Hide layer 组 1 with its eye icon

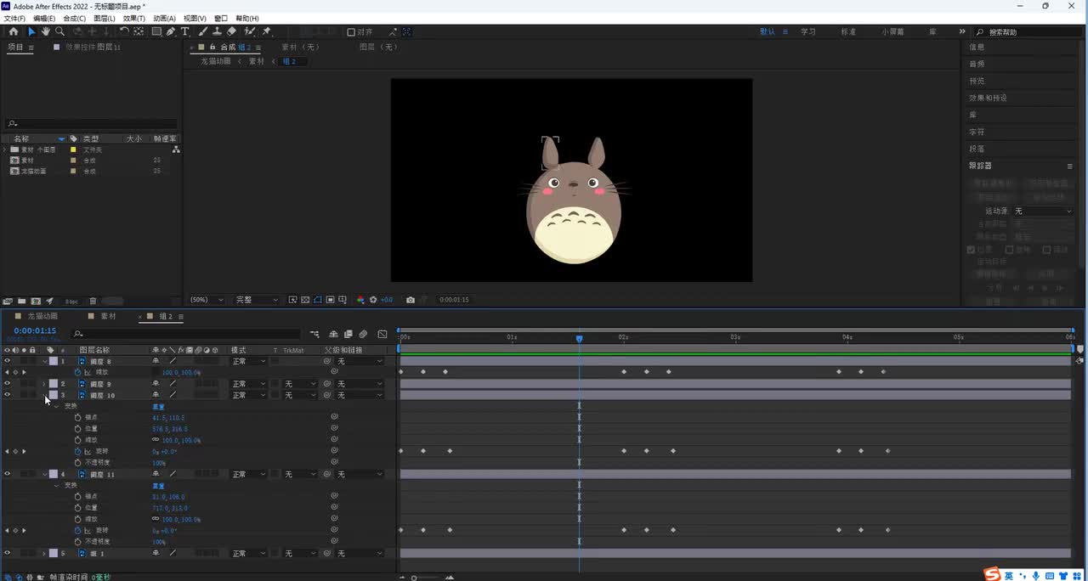click(x=8, y=553)
